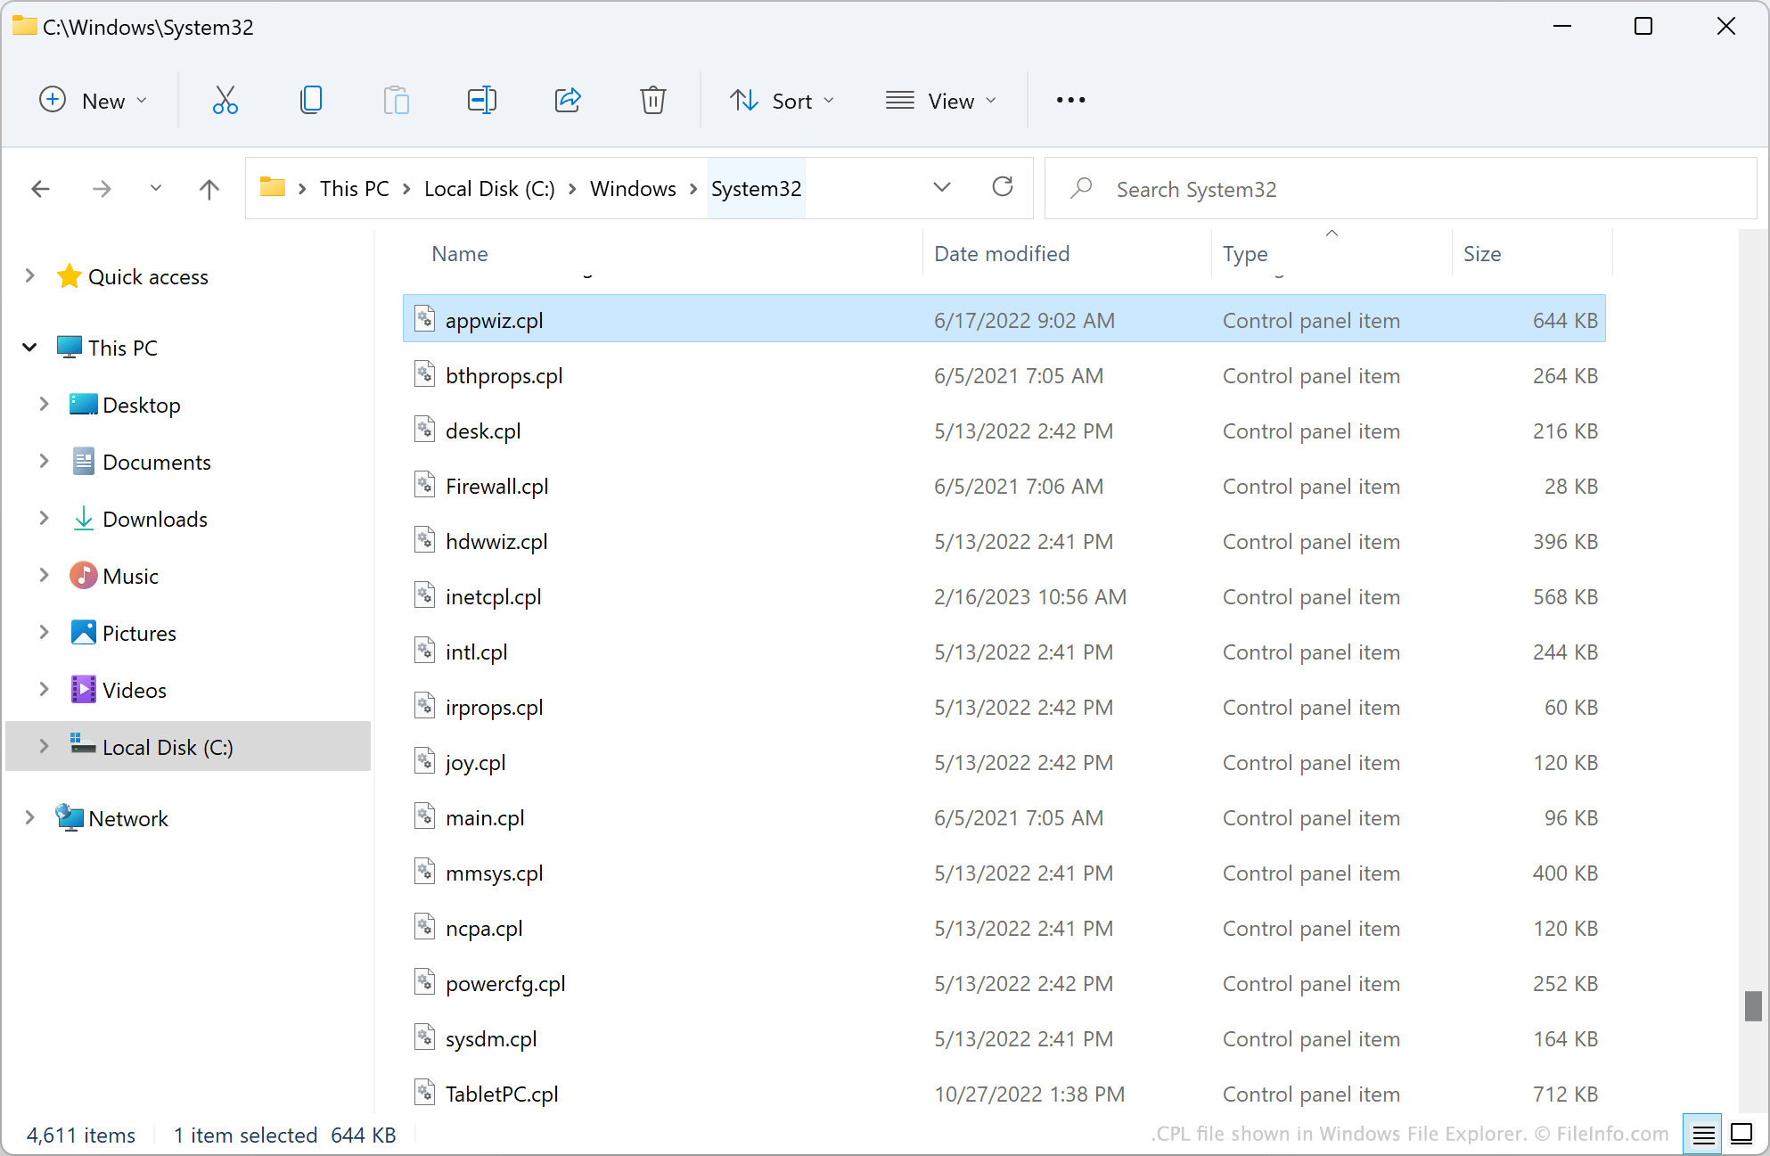Open recent locations dropdown arrow
1770x1156 pixels.
point(156,188)
